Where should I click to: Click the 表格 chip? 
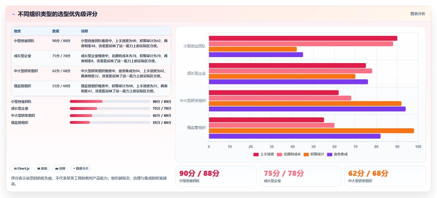[42, 168]
